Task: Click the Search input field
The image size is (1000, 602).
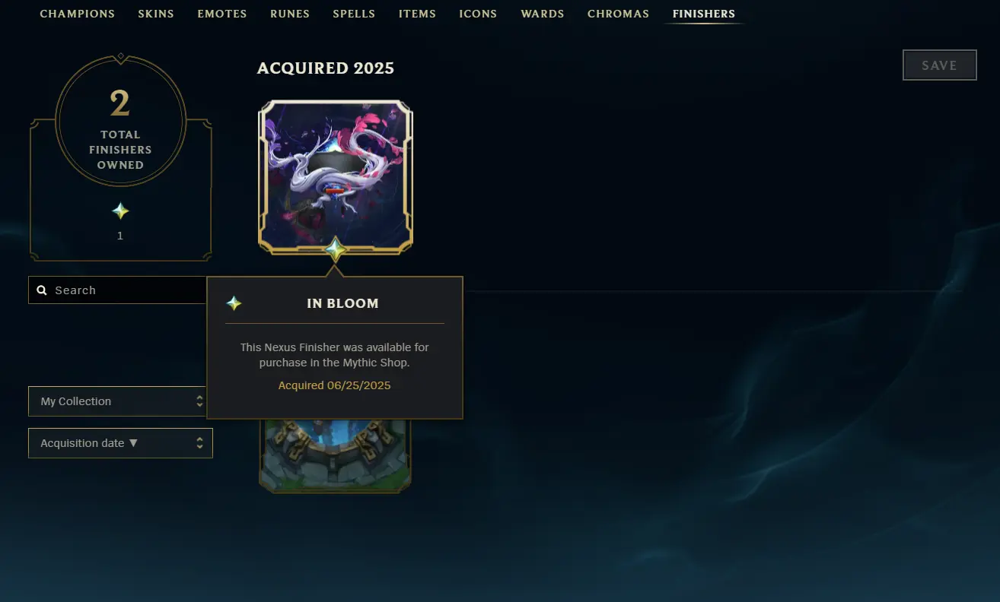Action: coord(118,290)
